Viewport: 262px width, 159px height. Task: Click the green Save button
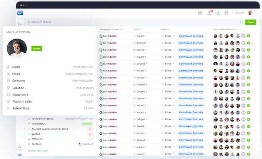tap(251, 22)
